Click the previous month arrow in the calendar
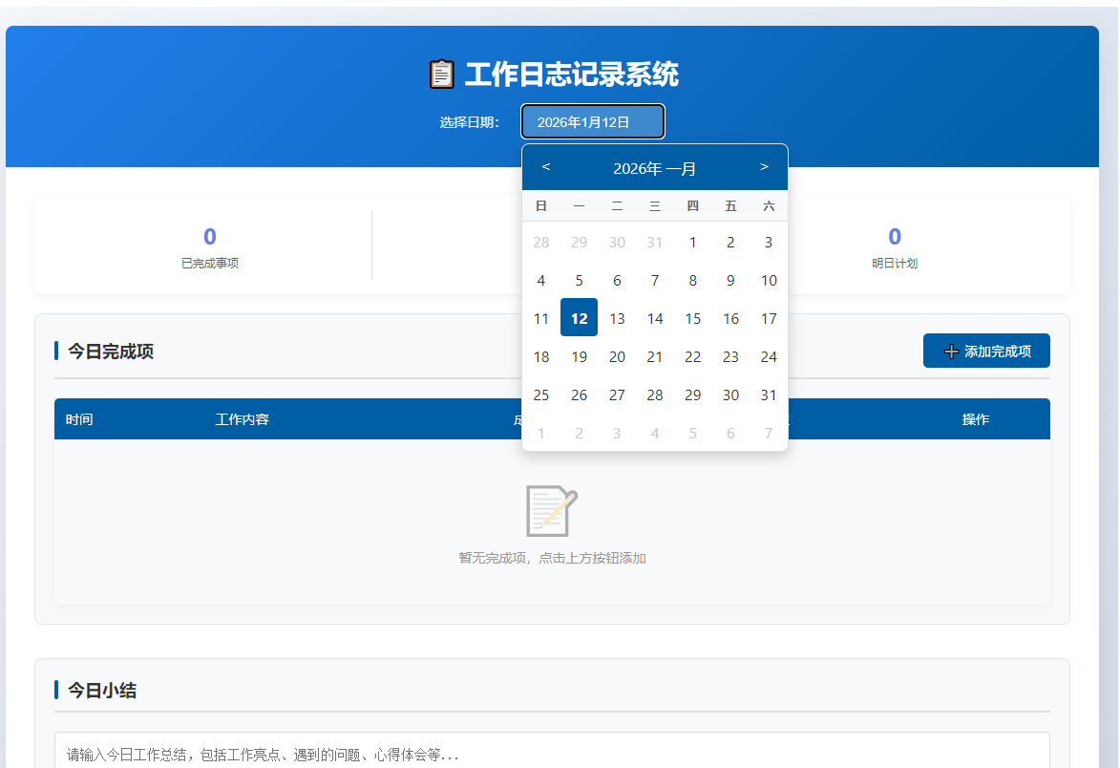This screenshot has height=768, width=1120. pos(546,166)
